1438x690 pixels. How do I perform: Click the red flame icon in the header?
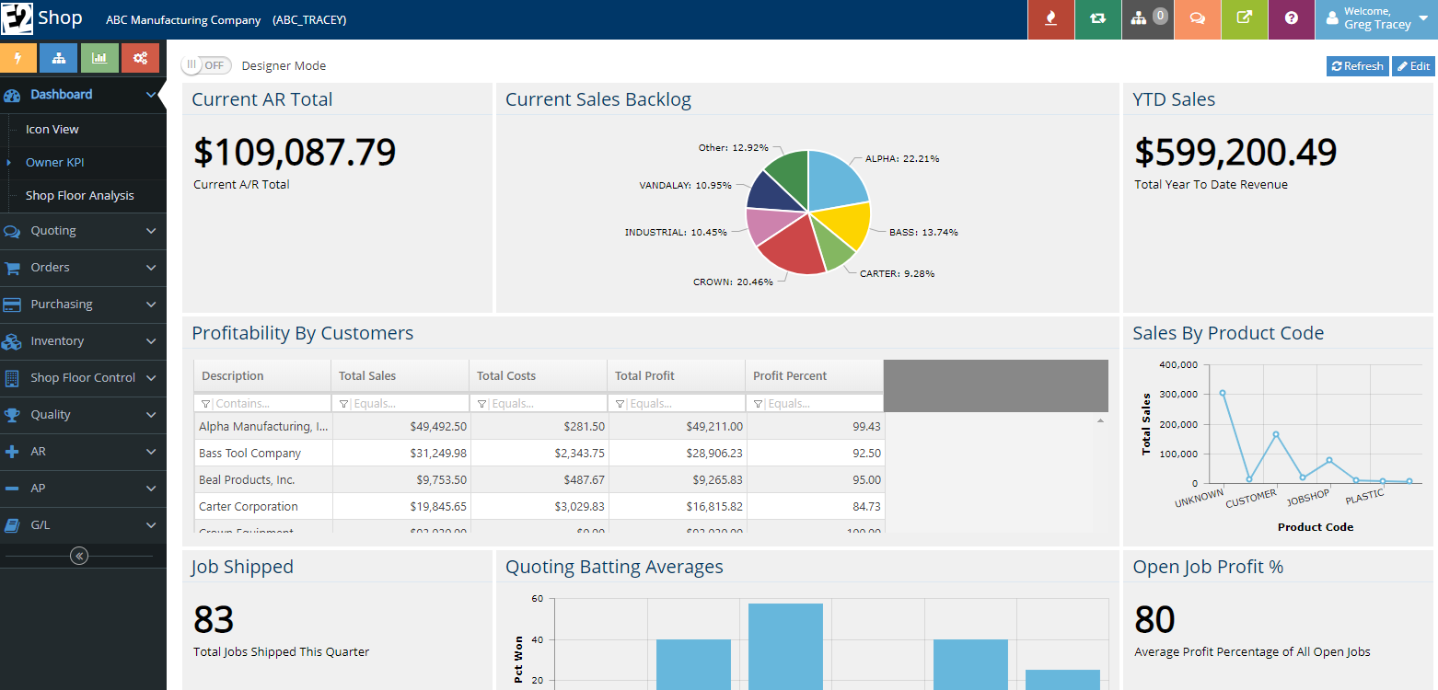point(1050,19)
